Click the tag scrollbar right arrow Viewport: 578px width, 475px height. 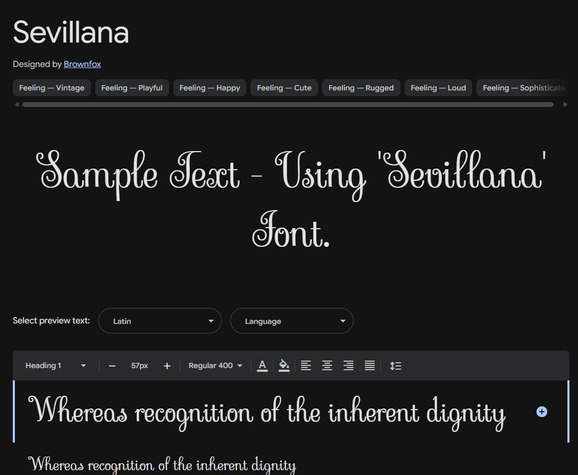click(x=565, y=105)
